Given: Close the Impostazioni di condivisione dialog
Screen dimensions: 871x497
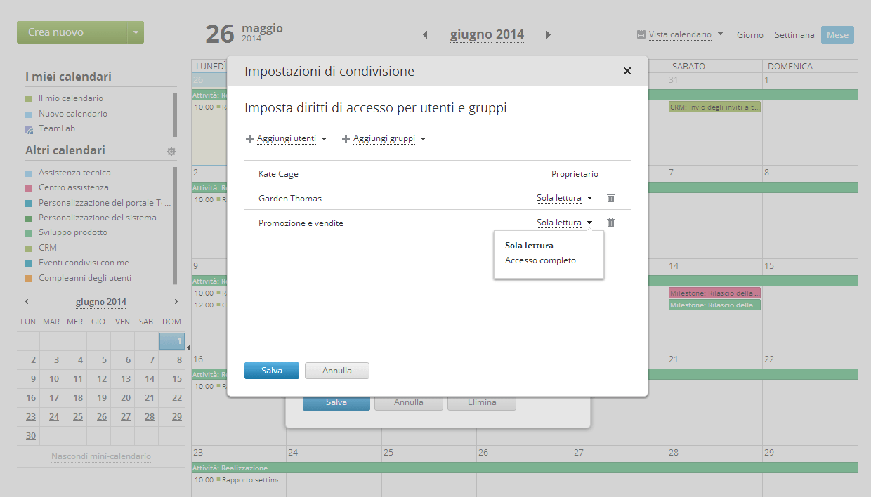Looking at the screenshot, I should pyautogui.click(x=627, y=71).
